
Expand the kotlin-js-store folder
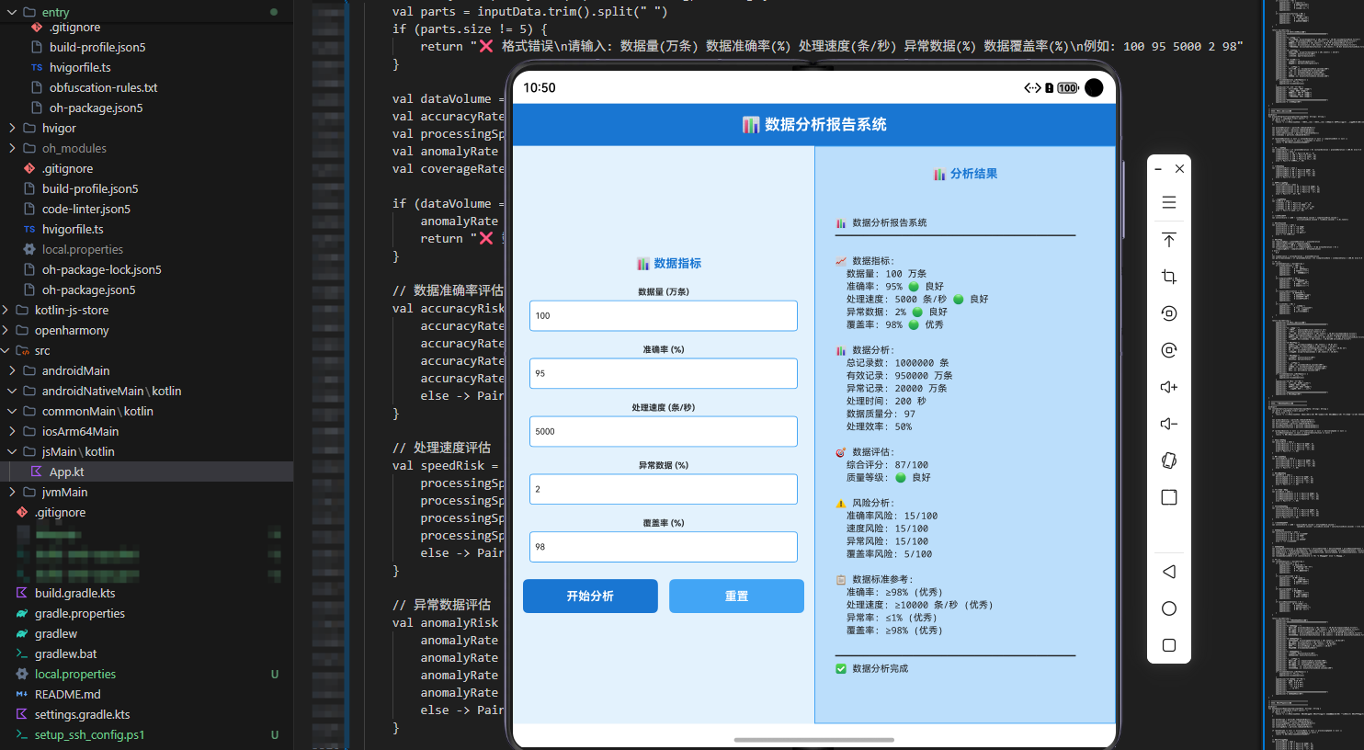pyautogui.click(x=6, y=310)
